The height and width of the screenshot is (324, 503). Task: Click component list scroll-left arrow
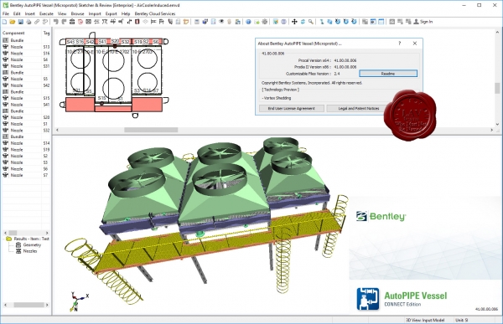5,233
